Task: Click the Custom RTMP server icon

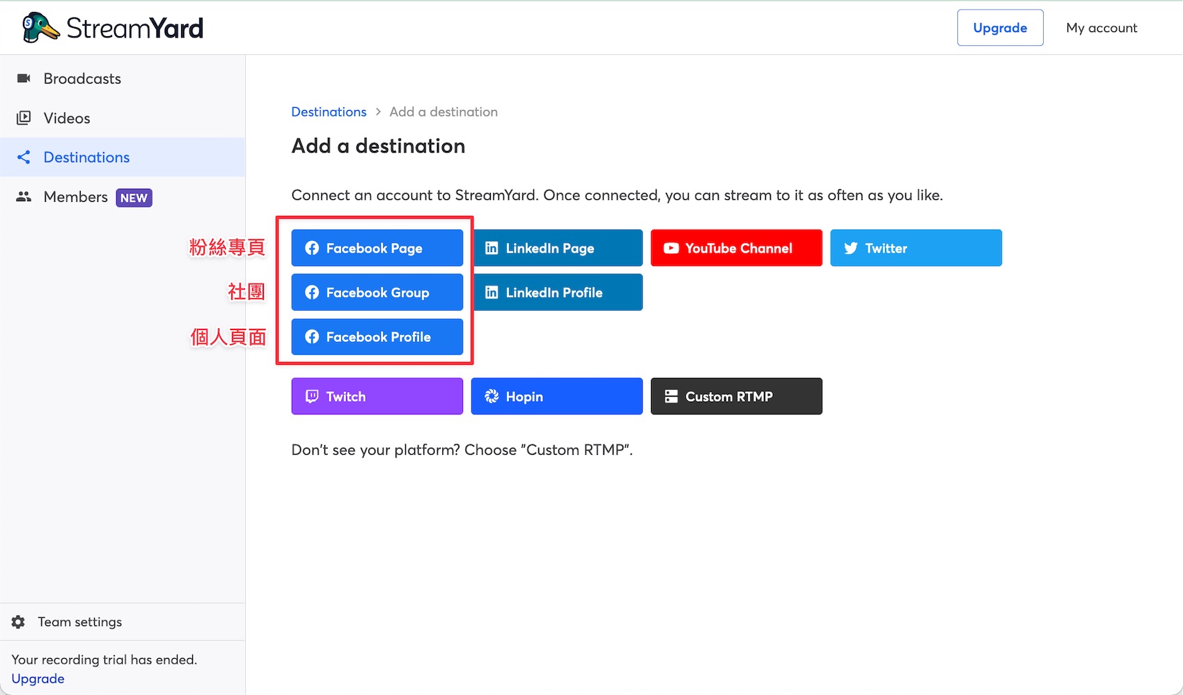Action: tap(671, 396)
